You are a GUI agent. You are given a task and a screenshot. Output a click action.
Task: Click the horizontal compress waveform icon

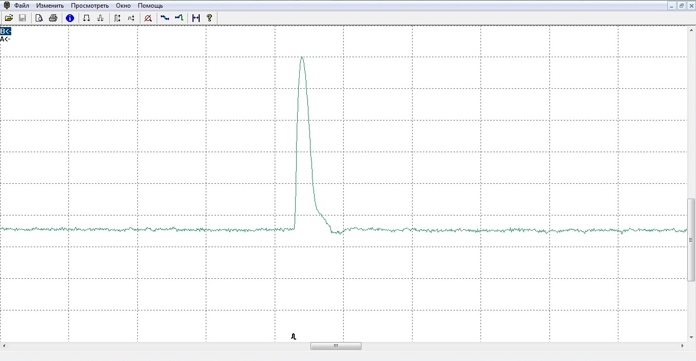click(101, 18)
